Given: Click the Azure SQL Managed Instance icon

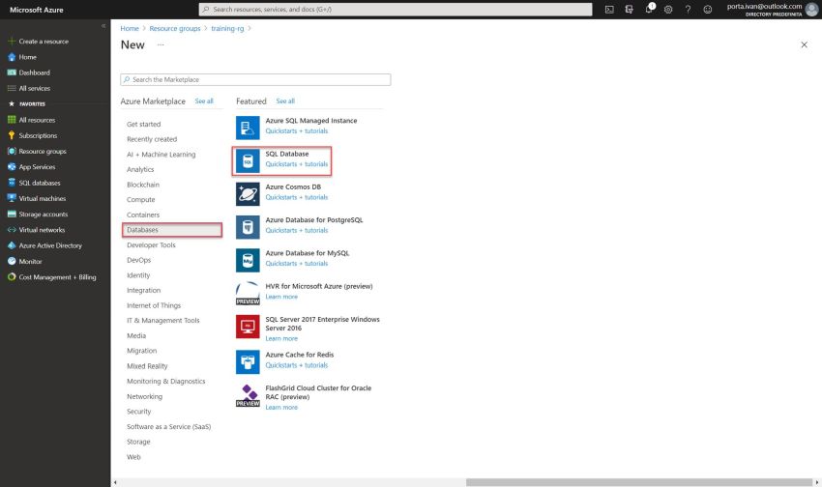Looking at the screenshot, I should 248,128.
